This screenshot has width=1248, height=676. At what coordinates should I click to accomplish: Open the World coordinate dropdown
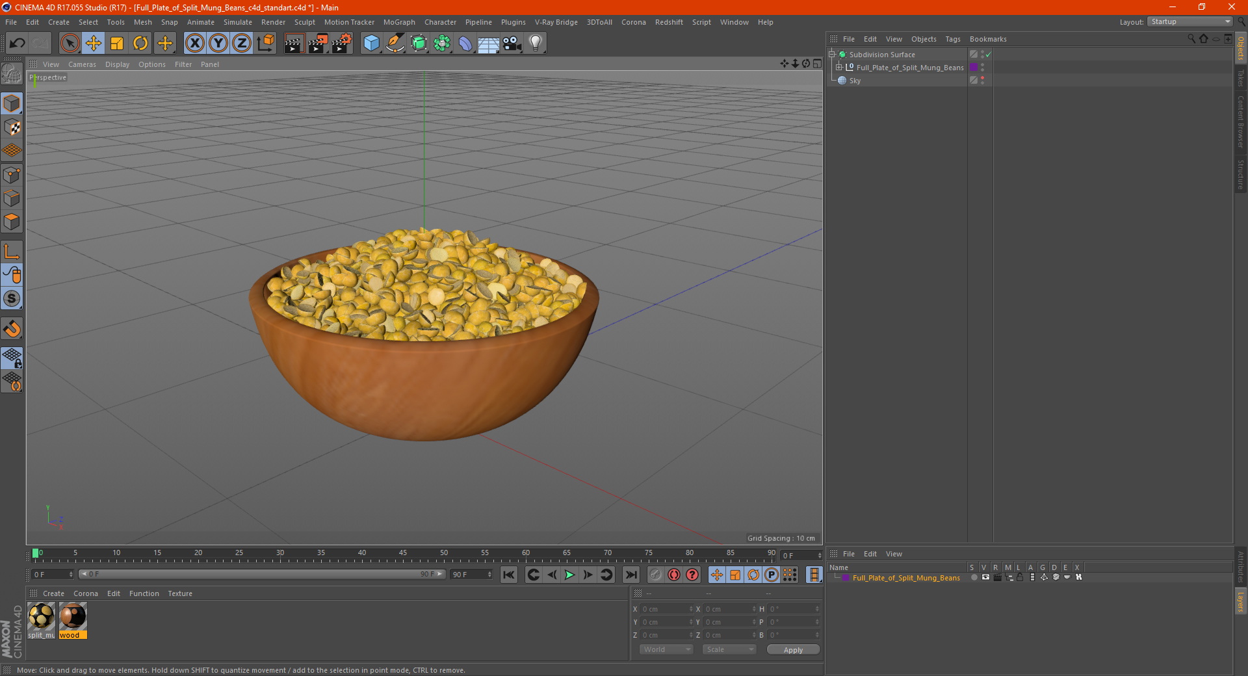pos(666,649)
